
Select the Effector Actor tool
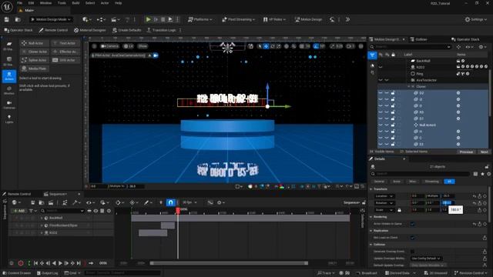[65, 52]
